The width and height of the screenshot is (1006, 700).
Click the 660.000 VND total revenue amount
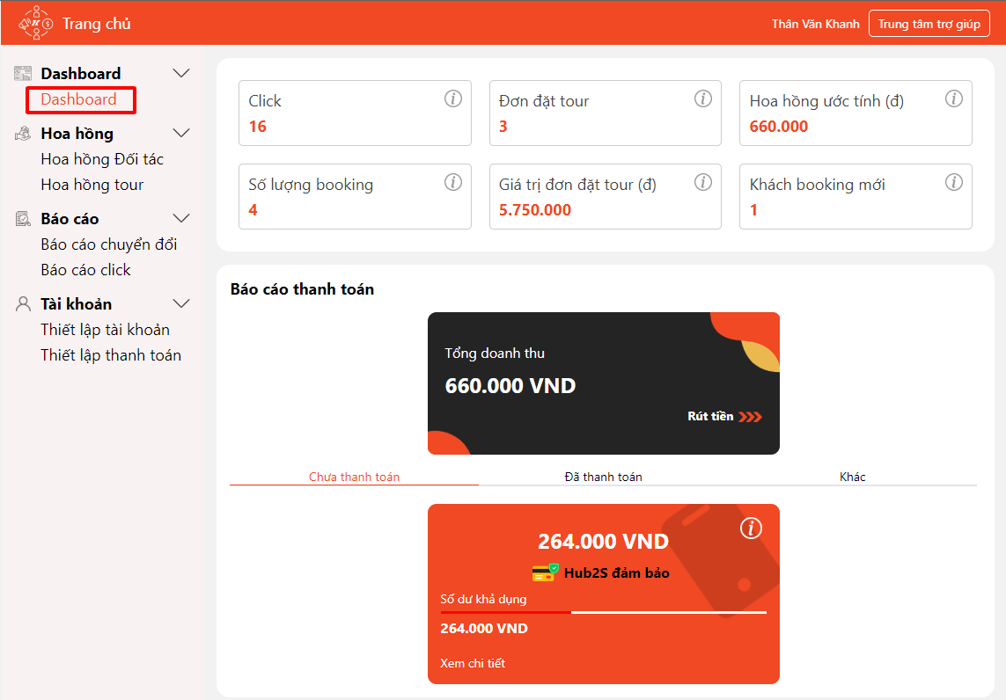pyautogui.click(x=510, y=386)
